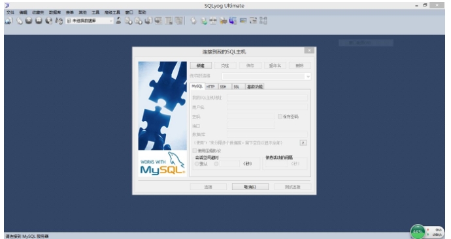Expand the saved connections combo box
Screen dimensions: 451x239
point(266,76)
